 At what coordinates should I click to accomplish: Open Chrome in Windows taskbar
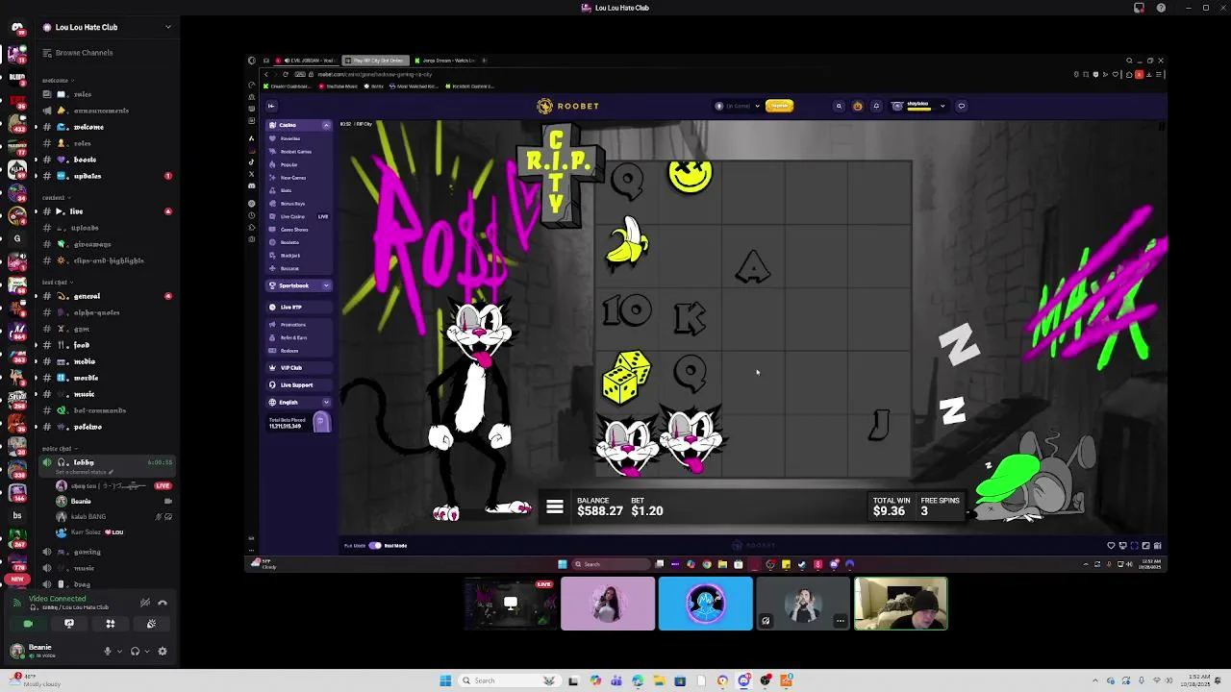click(x=722, y=680)
